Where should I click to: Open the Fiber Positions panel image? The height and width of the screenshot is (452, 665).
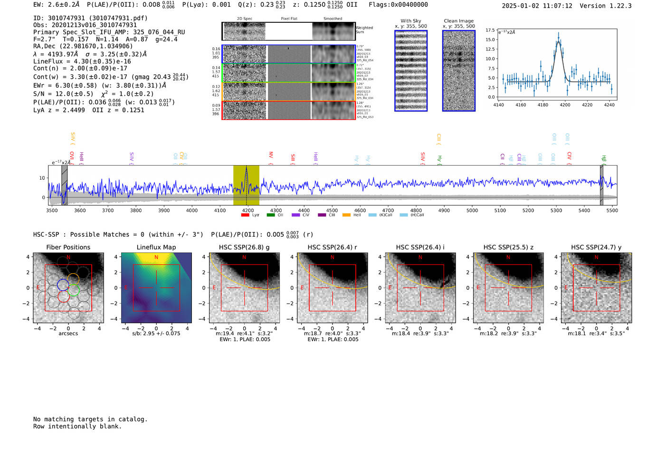[x=68, y=288]
